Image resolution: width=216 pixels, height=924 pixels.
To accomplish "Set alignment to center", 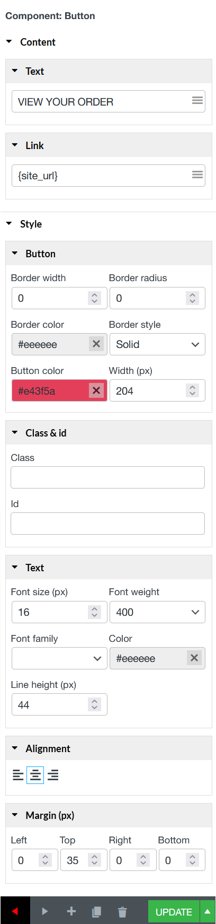I will coord(35,775).
